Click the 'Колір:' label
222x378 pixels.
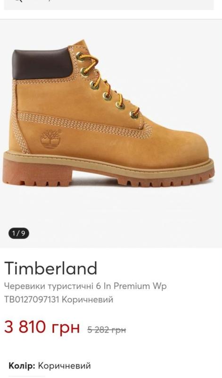point(22,366)
